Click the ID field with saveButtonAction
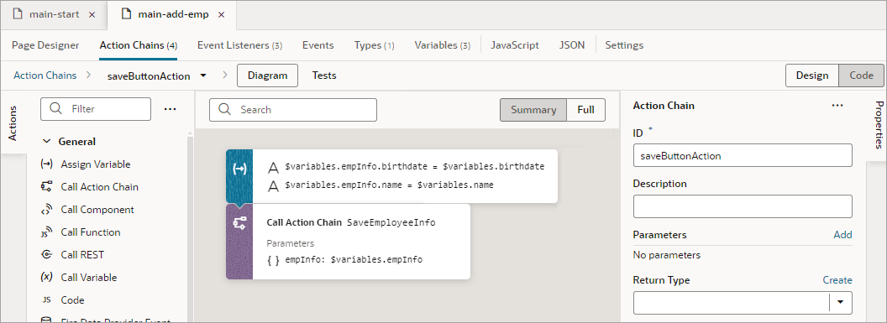 point(743,155)
